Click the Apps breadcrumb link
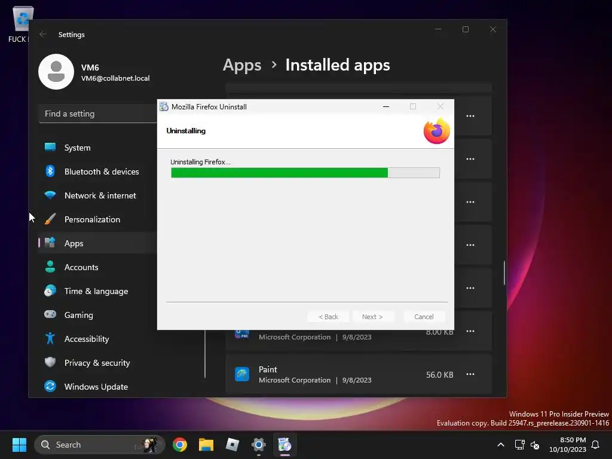 pos(242,65)
